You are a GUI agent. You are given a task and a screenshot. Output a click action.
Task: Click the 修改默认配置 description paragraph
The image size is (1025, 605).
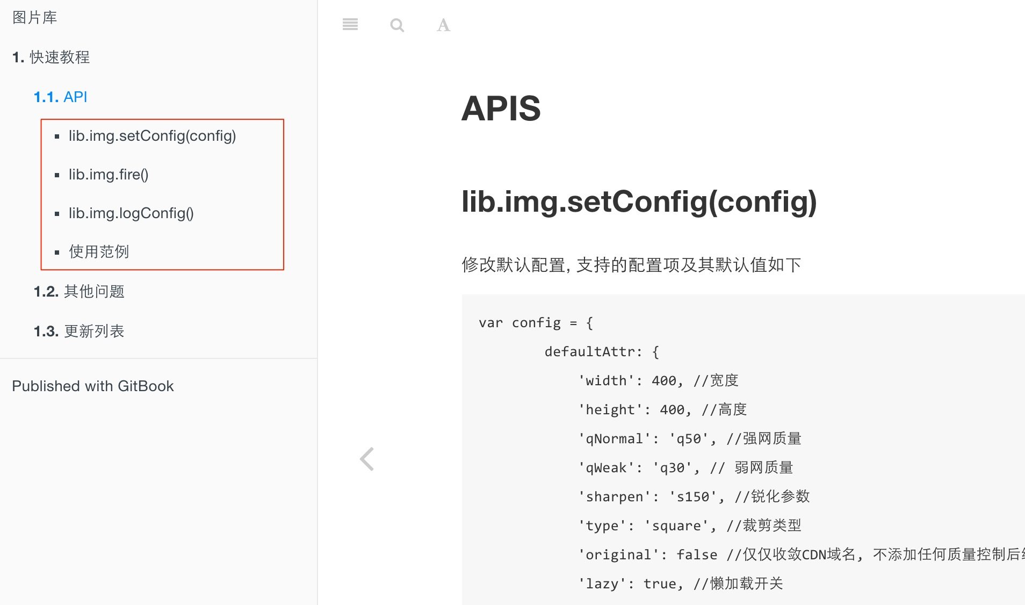click(x=631, y=264)
